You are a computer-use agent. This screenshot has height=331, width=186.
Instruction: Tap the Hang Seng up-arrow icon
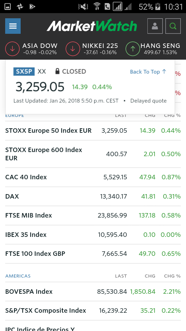(x=133, y=49)
